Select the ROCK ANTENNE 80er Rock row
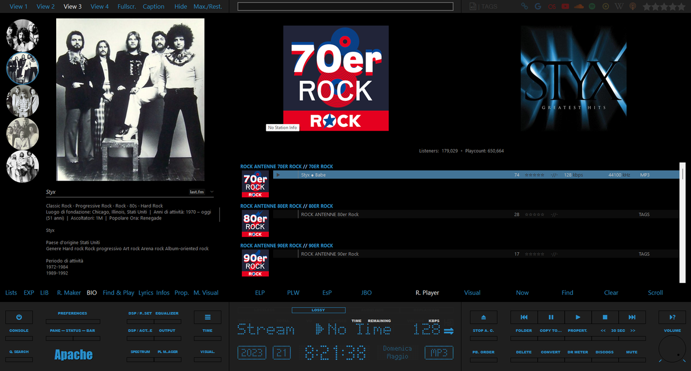 click(x=476, y=214)
